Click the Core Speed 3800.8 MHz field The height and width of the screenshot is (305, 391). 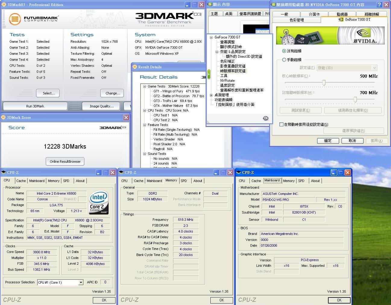[42, 252]
